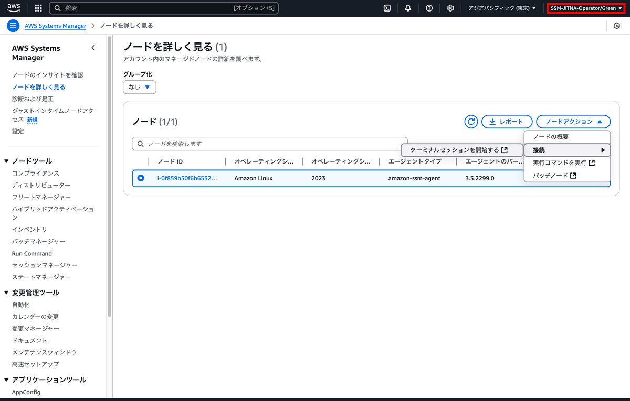Click the AWS logo home icon

(x=14, y=8)
